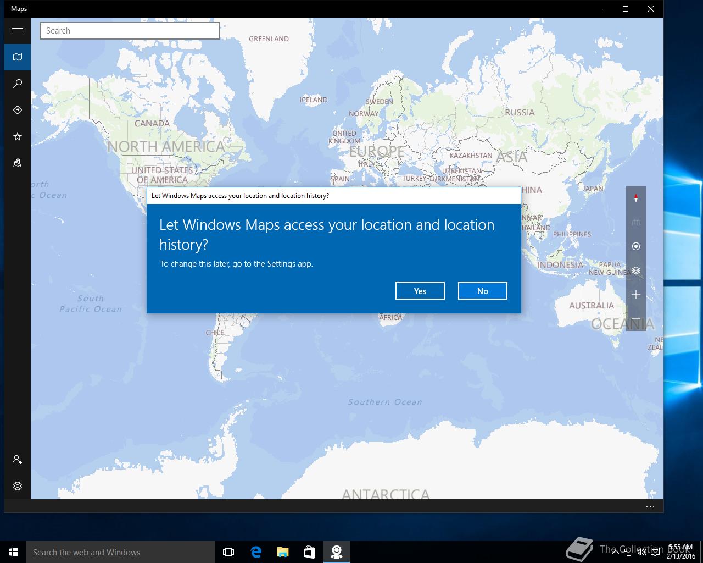Select the Map view icon in sidebar

tap(18, 57)
